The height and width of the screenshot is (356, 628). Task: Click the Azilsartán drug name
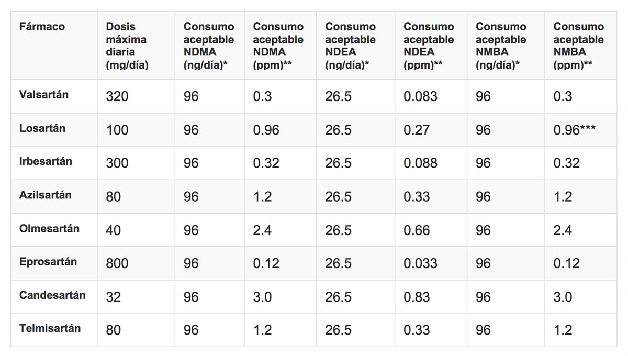45,195
